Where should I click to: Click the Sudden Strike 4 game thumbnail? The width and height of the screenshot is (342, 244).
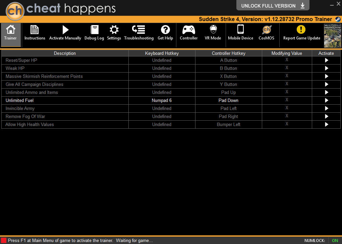click(x=332, y=36)
